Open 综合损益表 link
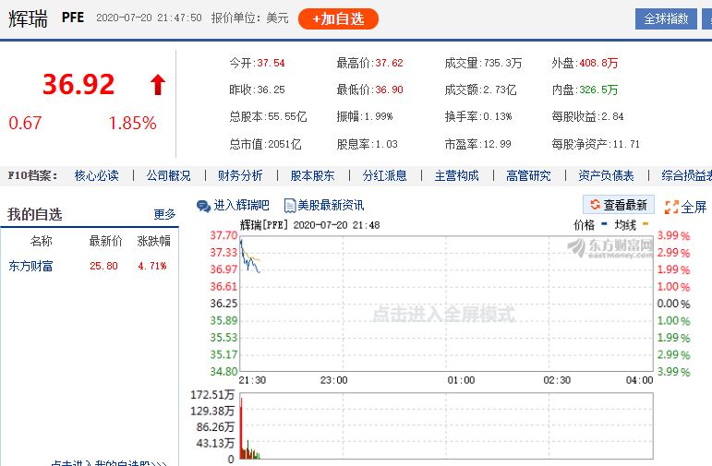 686,175
